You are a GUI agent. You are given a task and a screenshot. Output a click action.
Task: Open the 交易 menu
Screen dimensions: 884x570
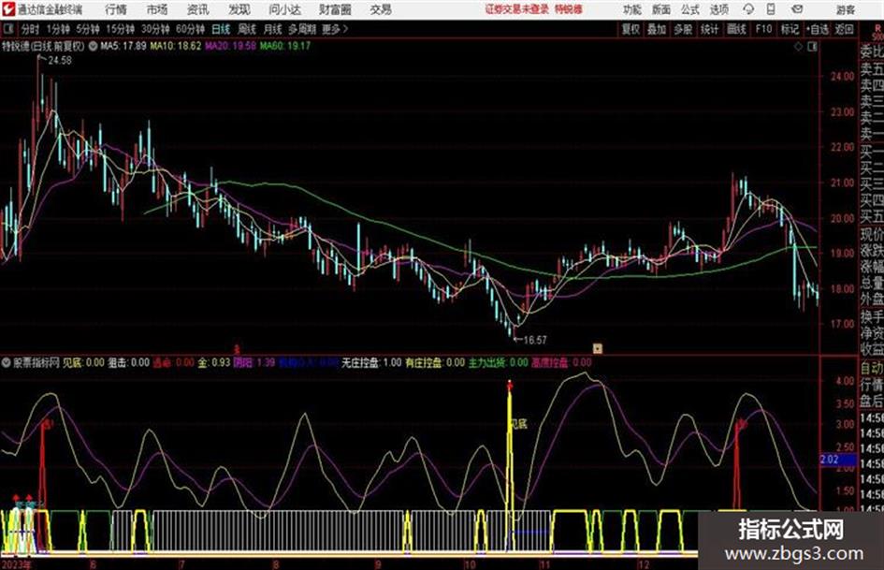(x=381, y=9)
